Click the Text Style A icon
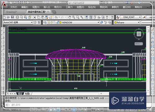155x112 pixels. [118, 17]
